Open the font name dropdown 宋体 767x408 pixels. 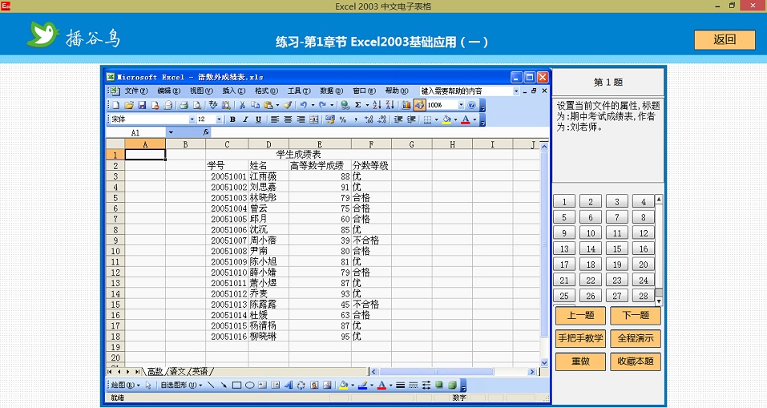point(192,119)
